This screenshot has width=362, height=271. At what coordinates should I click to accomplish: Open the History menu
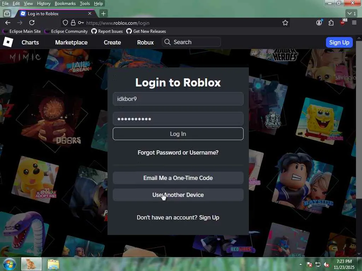coord(43,4)
